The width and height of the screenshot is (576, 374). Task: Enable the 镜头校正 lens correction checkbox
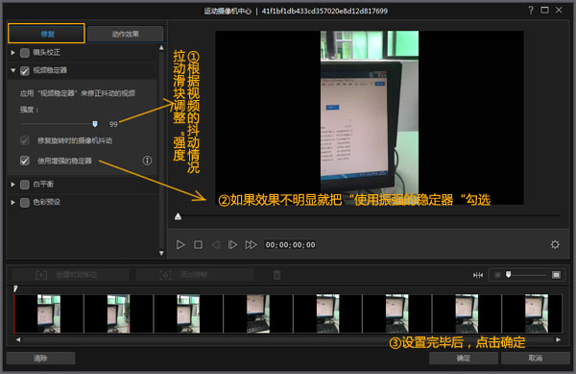tap(25, 53)
